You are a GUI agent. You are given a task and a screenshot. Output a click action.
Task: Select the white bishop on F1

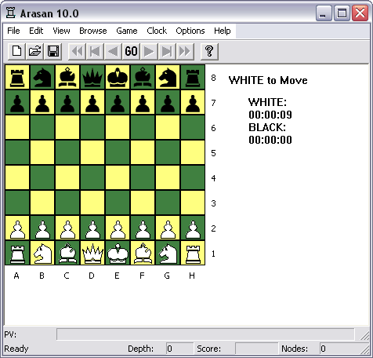click(x=143, y=253)
